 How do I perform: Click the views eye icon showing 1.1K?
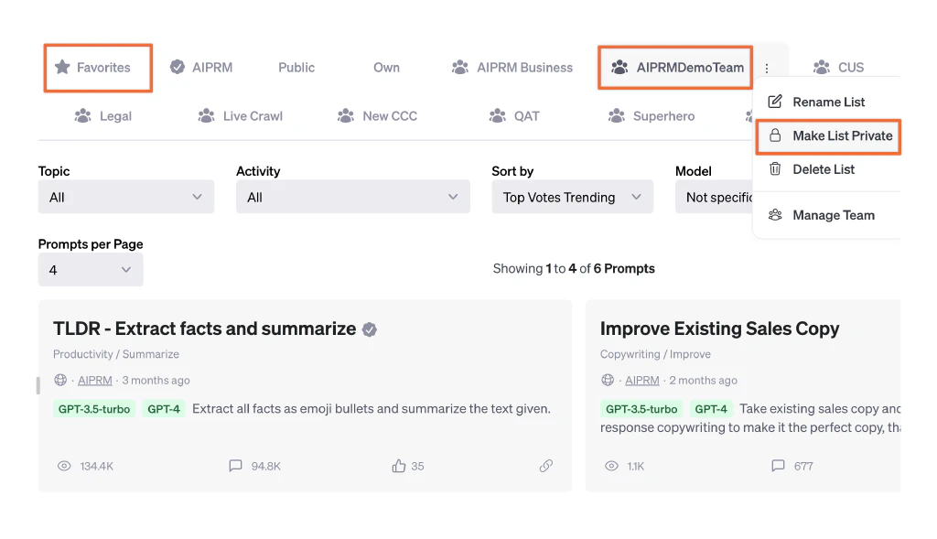pos(611,466)
